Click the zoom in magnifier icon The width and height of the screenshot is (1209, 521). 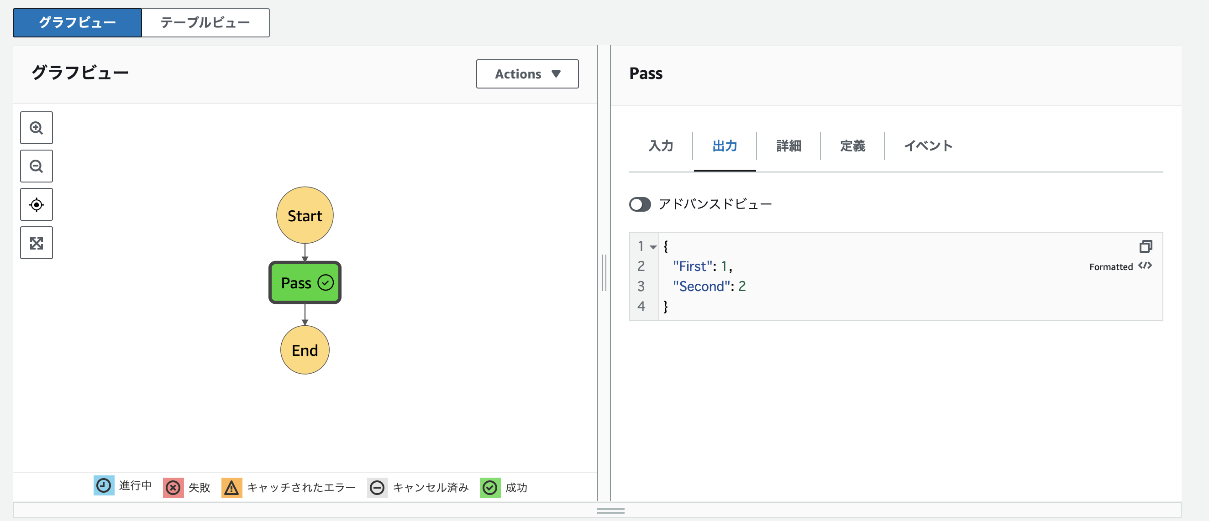tap(36, 128)
